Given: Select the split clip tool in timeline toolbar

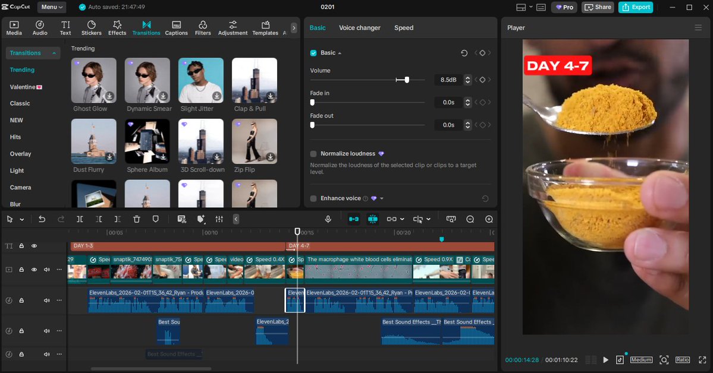Looking at the screenshot, I should click(80, 219).
